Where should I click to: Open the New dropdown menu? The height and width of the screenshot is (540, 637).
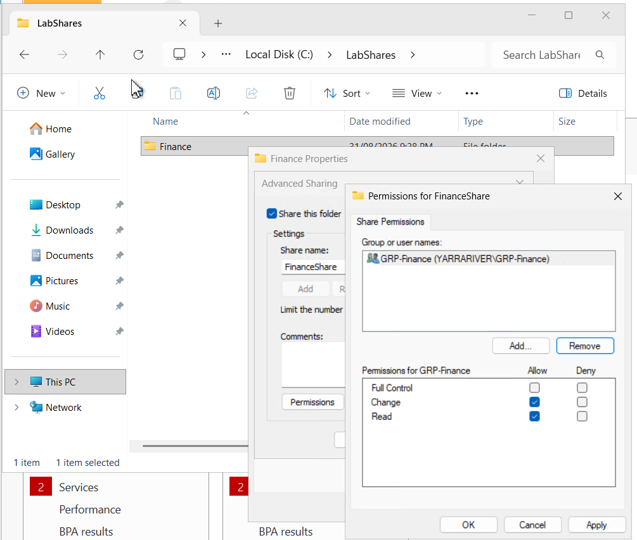(x=41, y=93)
